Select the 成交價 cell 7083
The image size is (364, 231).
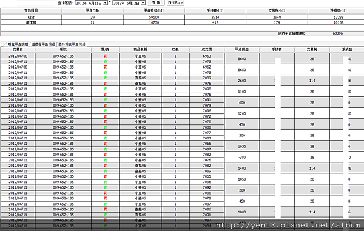207,138
